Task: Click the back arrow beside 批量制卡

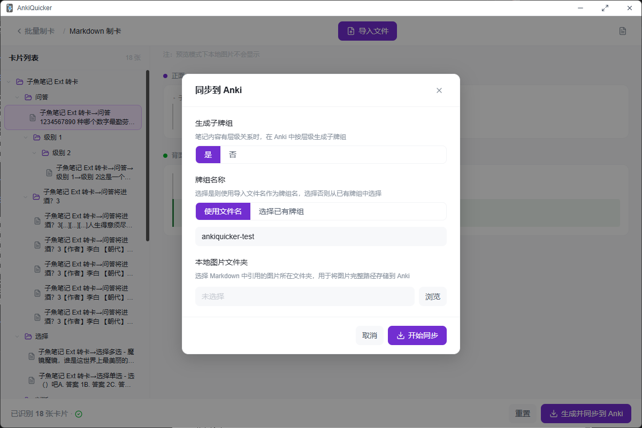Action: pos(19,31)
